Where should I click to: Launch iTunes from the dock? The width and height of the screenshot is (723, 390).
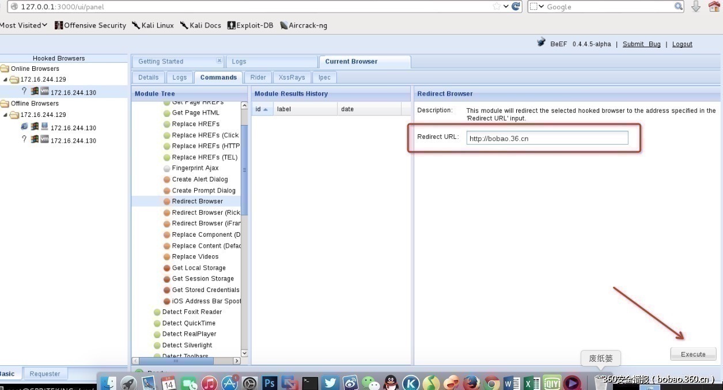209,383
